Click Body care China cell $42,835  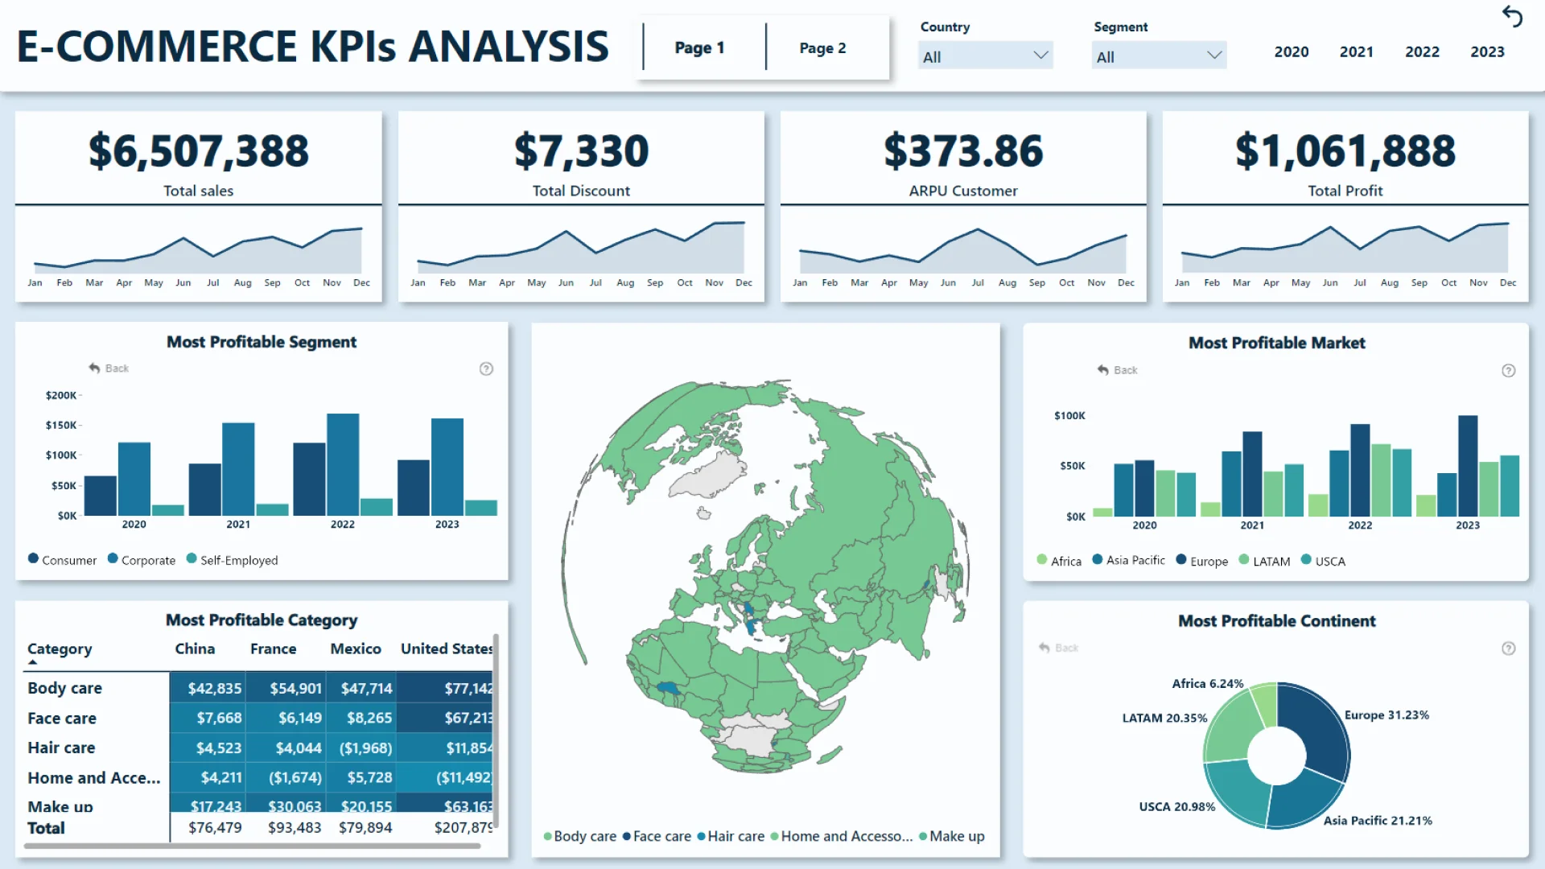208,688
